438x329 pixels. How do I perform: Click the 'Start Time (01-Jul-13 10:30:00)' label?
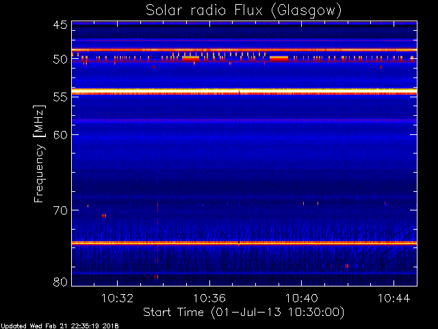pyautogui.click(x=244, y=313)
